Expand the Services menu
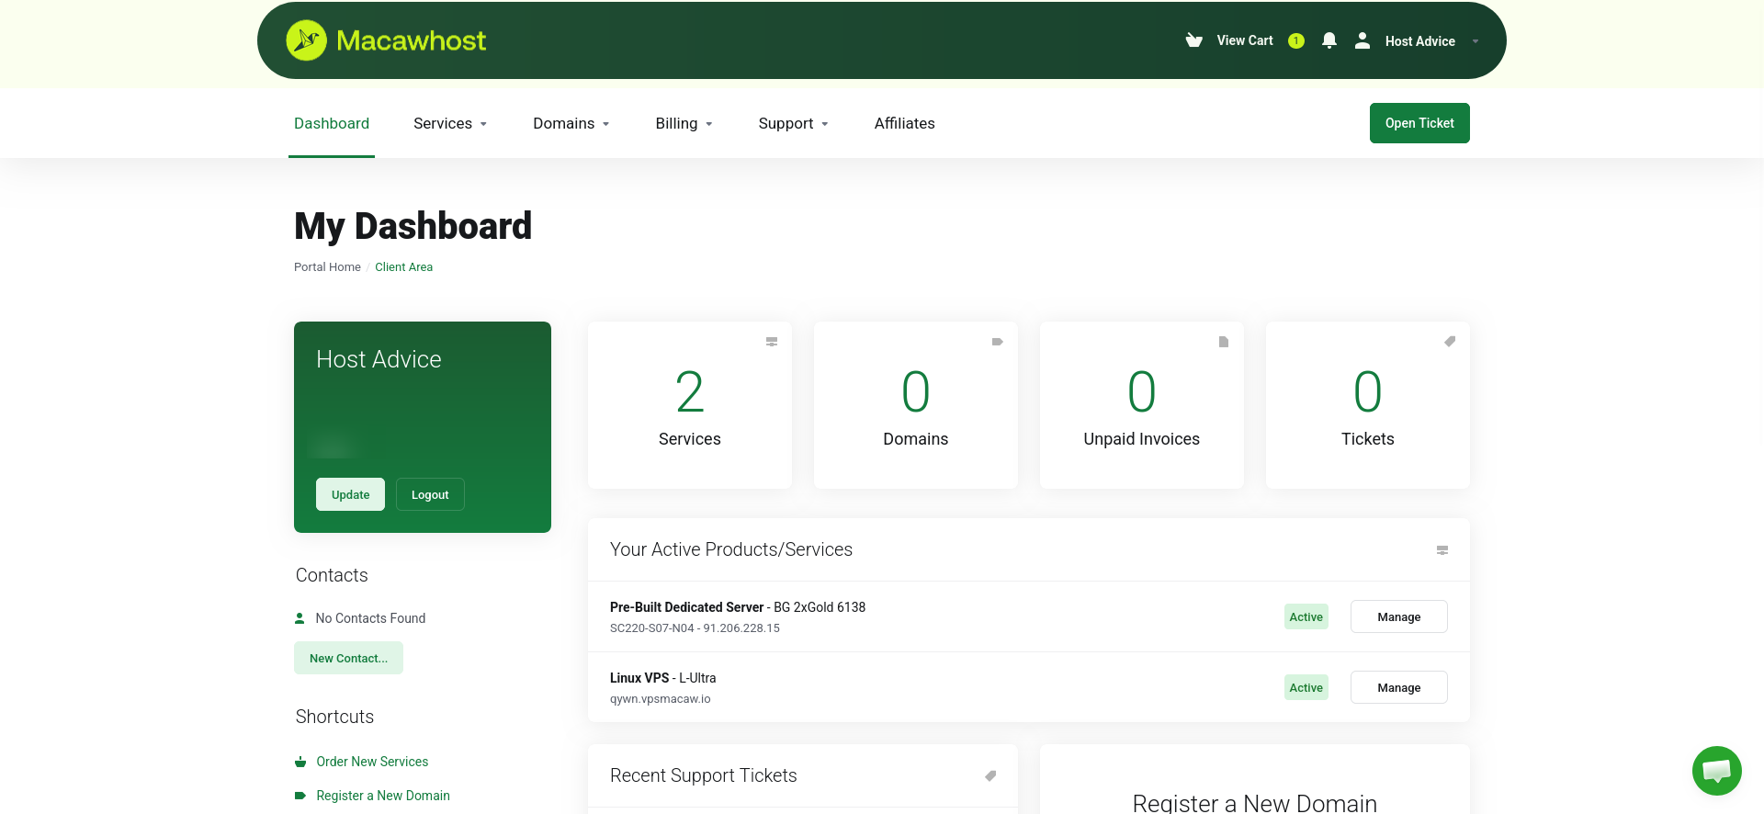The width and height of the screenshot is (1764, 814). click(x=450, y=123)
